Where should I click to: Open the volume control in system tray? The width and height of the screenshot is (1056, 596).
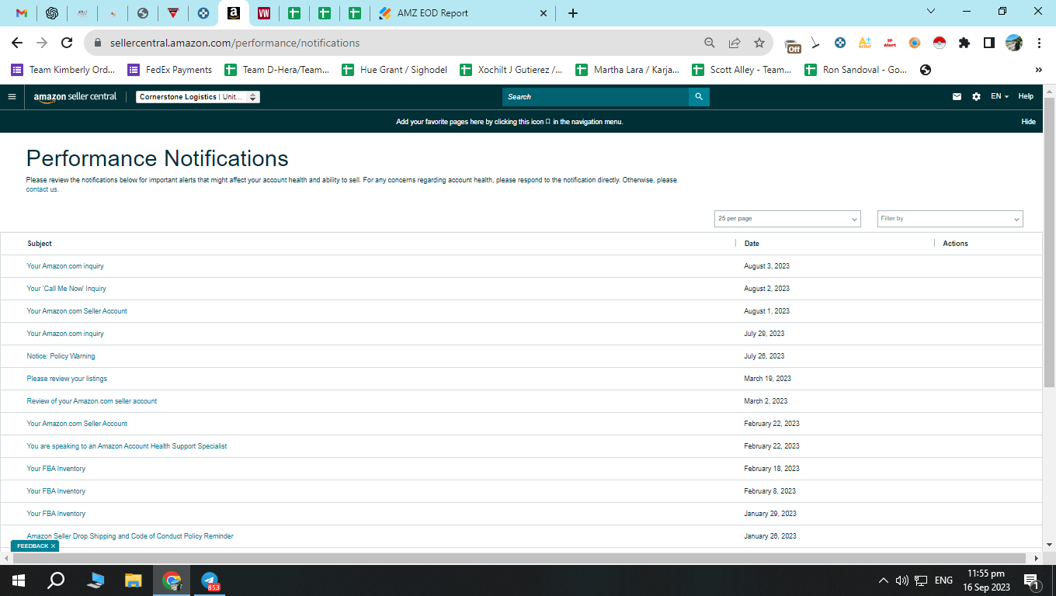click(x=901, y=580)
